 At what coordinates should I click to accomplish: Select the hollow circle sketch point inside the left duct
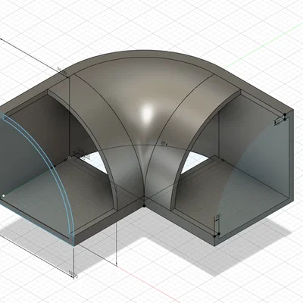pyautogui.click(x=70, y=158)
